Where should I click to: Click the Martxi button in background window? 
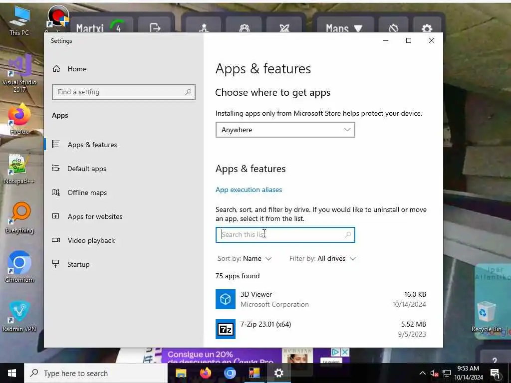click(x=101, y=26)
